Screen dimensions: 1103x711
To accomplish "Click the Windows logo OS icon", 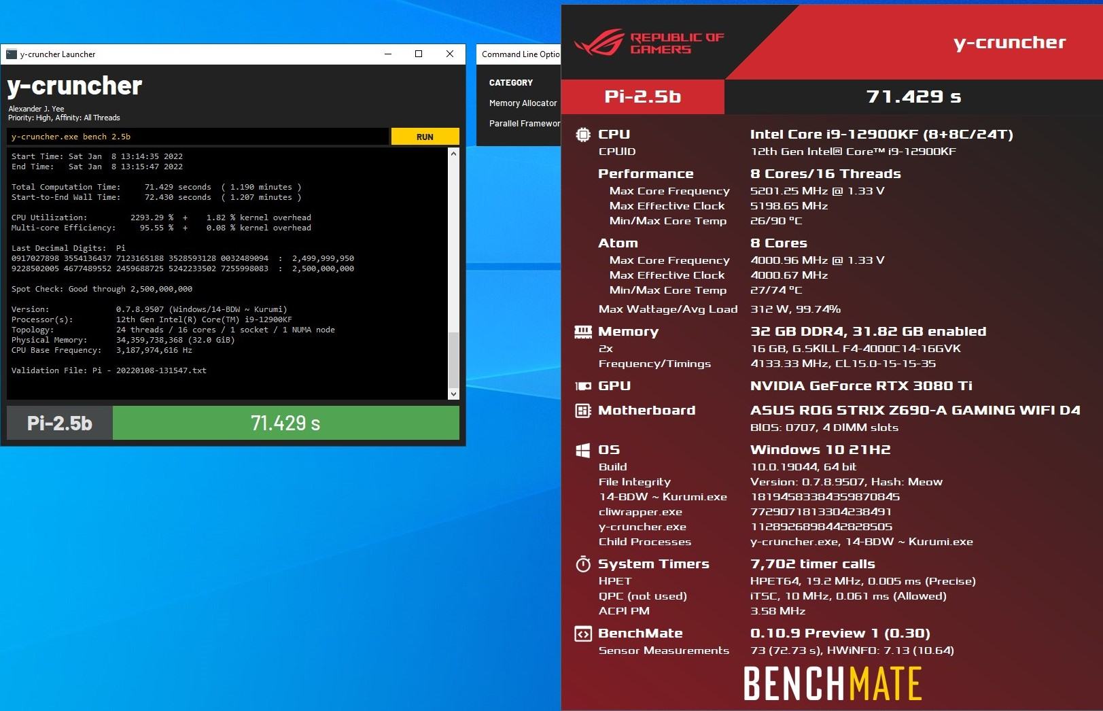I will [x=583, y=450].
